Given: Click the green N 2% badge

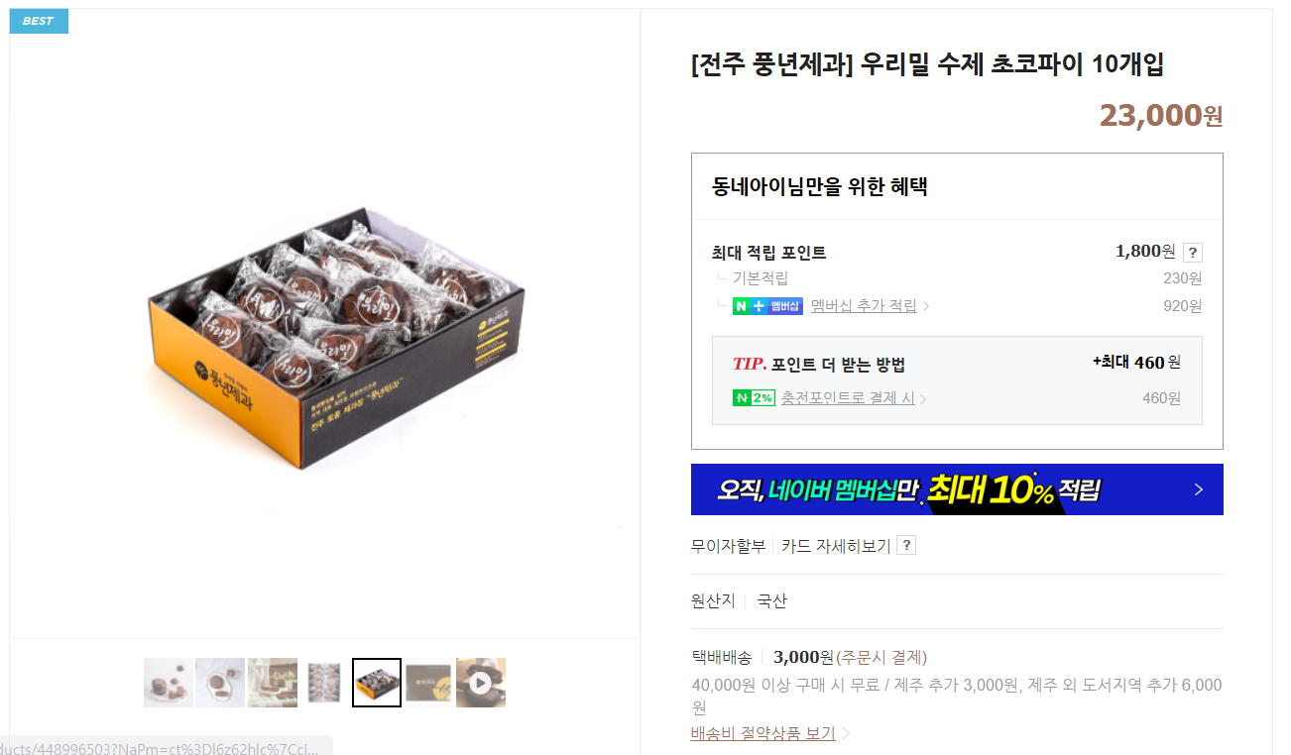Looking at the screenshot, I should point(754,398).
